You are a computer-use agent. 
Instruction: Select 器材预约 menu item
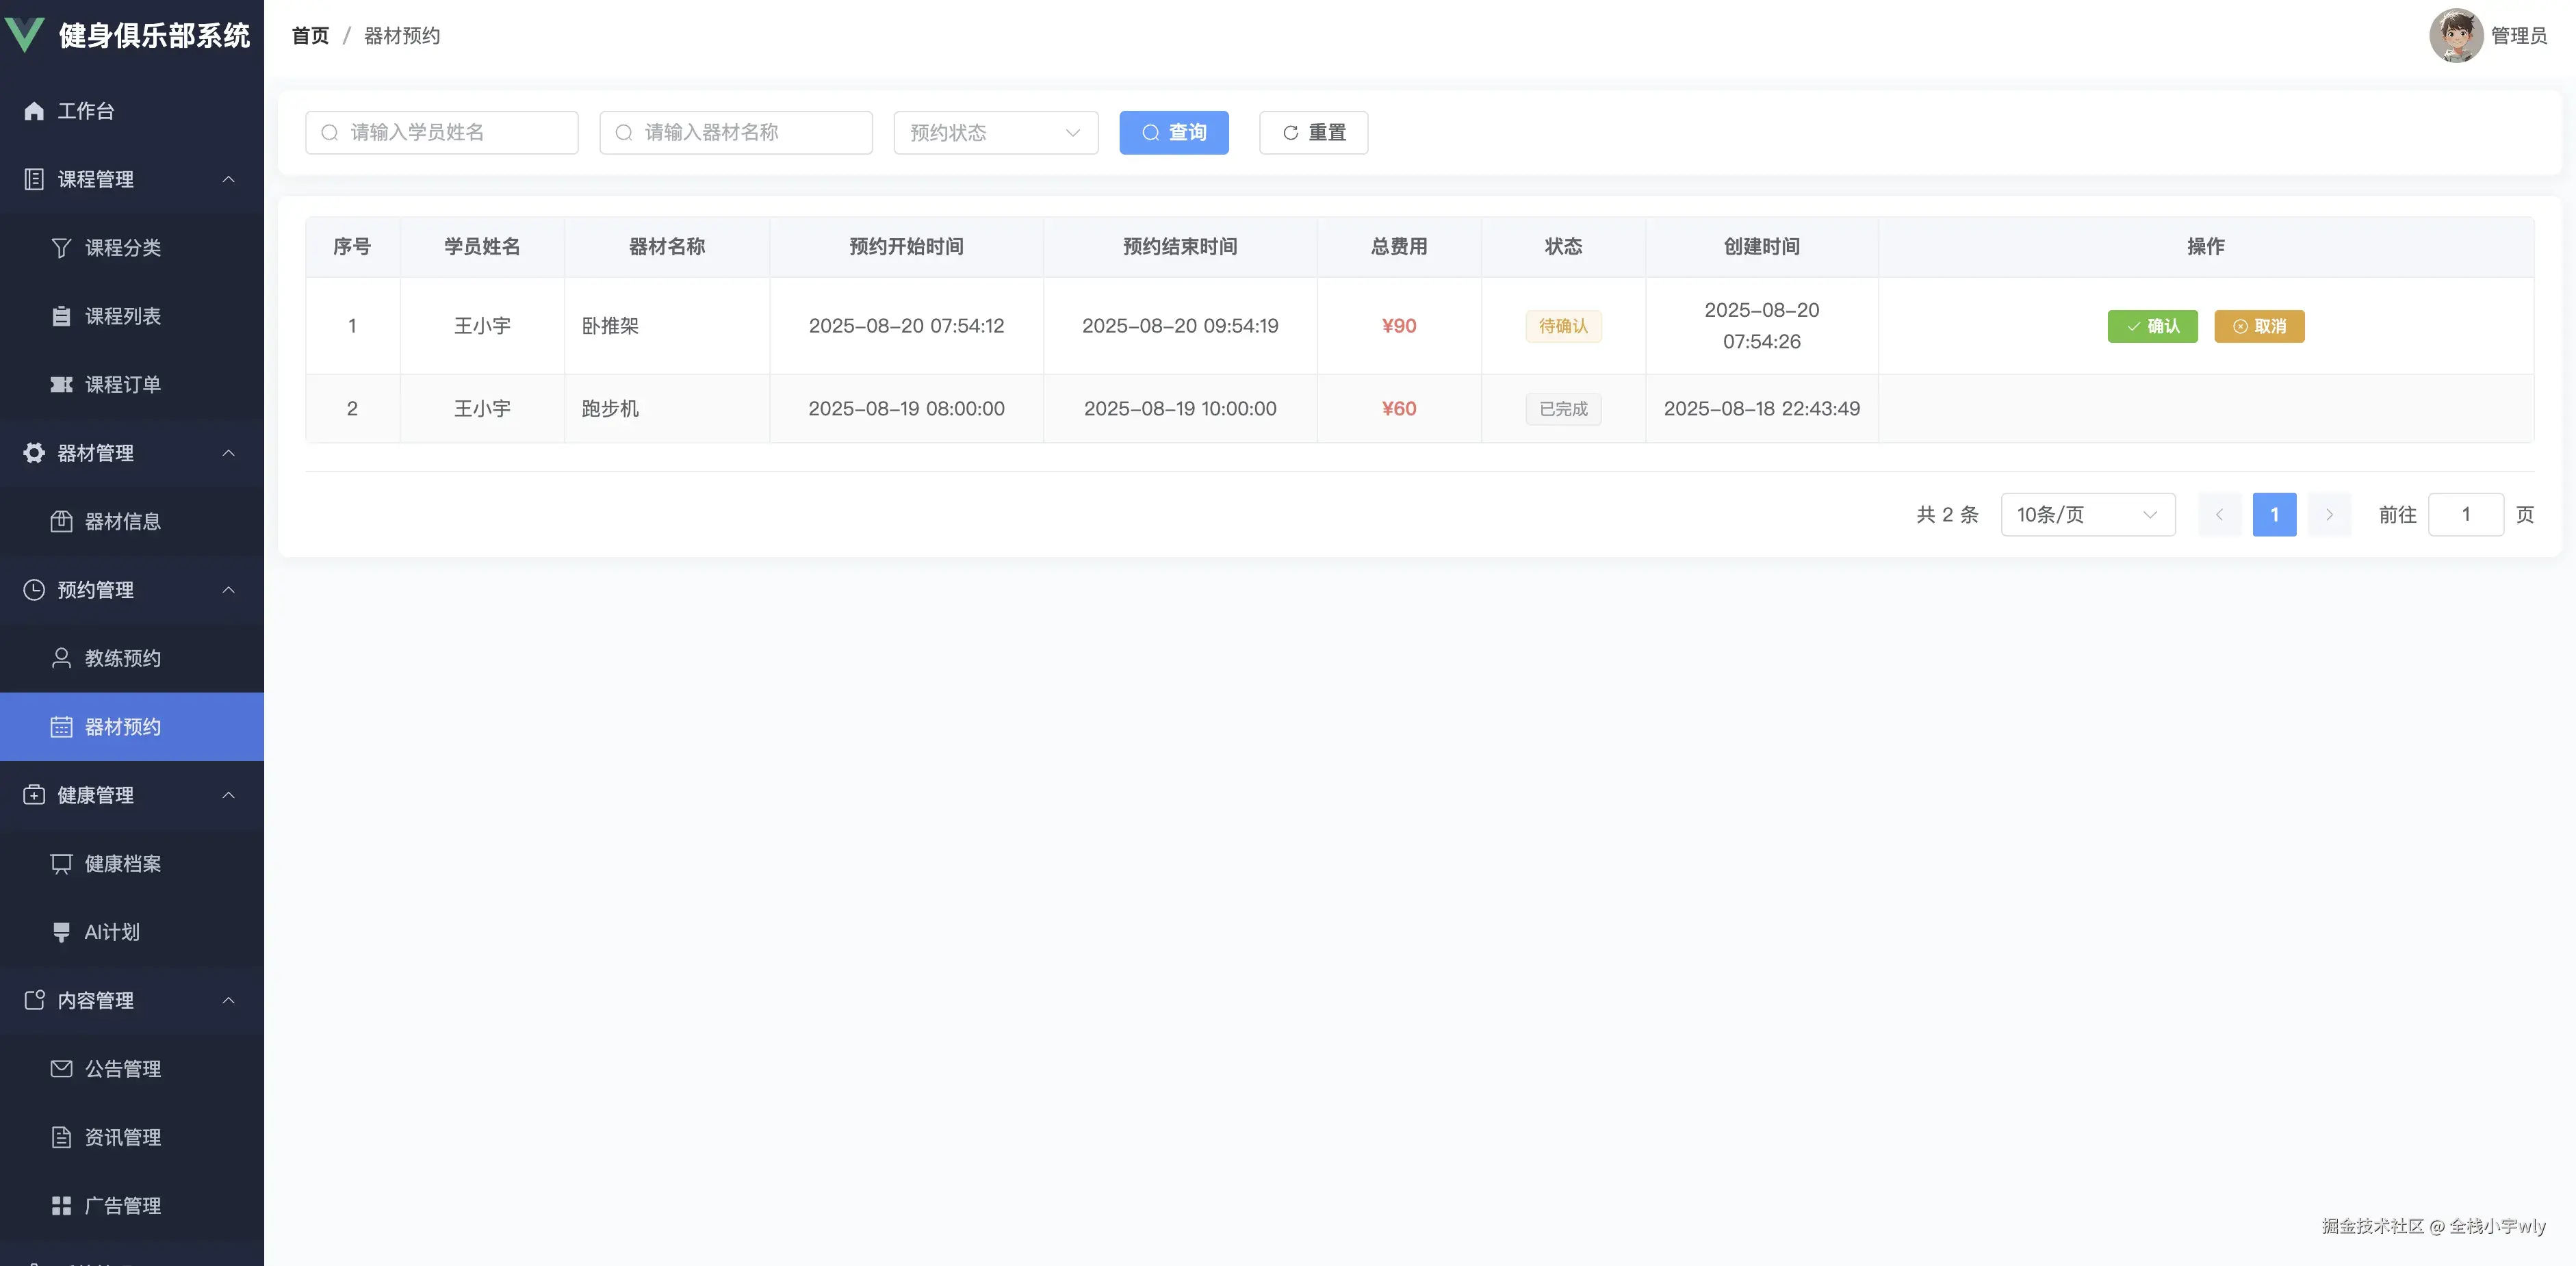coord(122,727)
